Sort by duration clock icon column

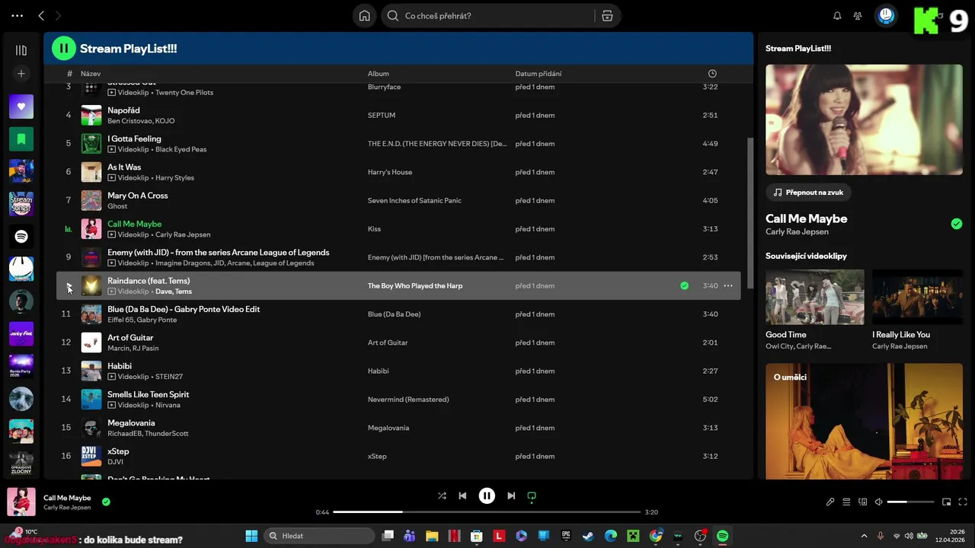712,74
